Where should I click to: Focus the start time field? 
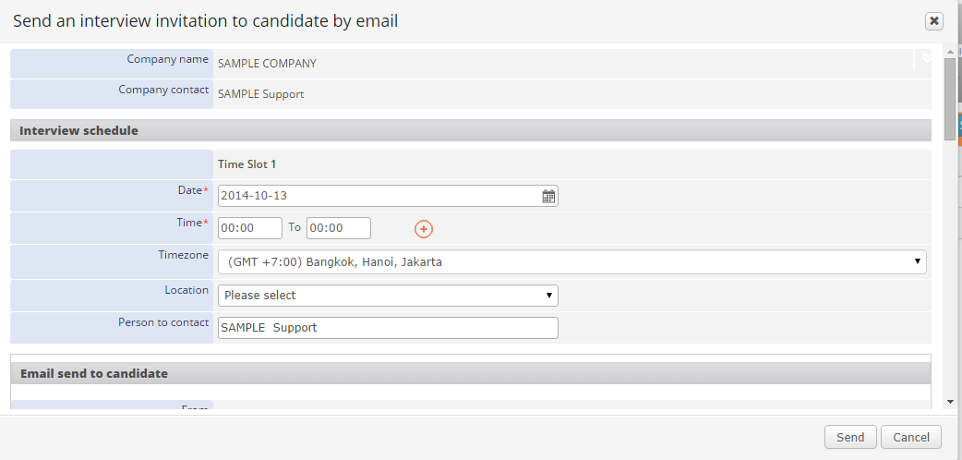250,228
